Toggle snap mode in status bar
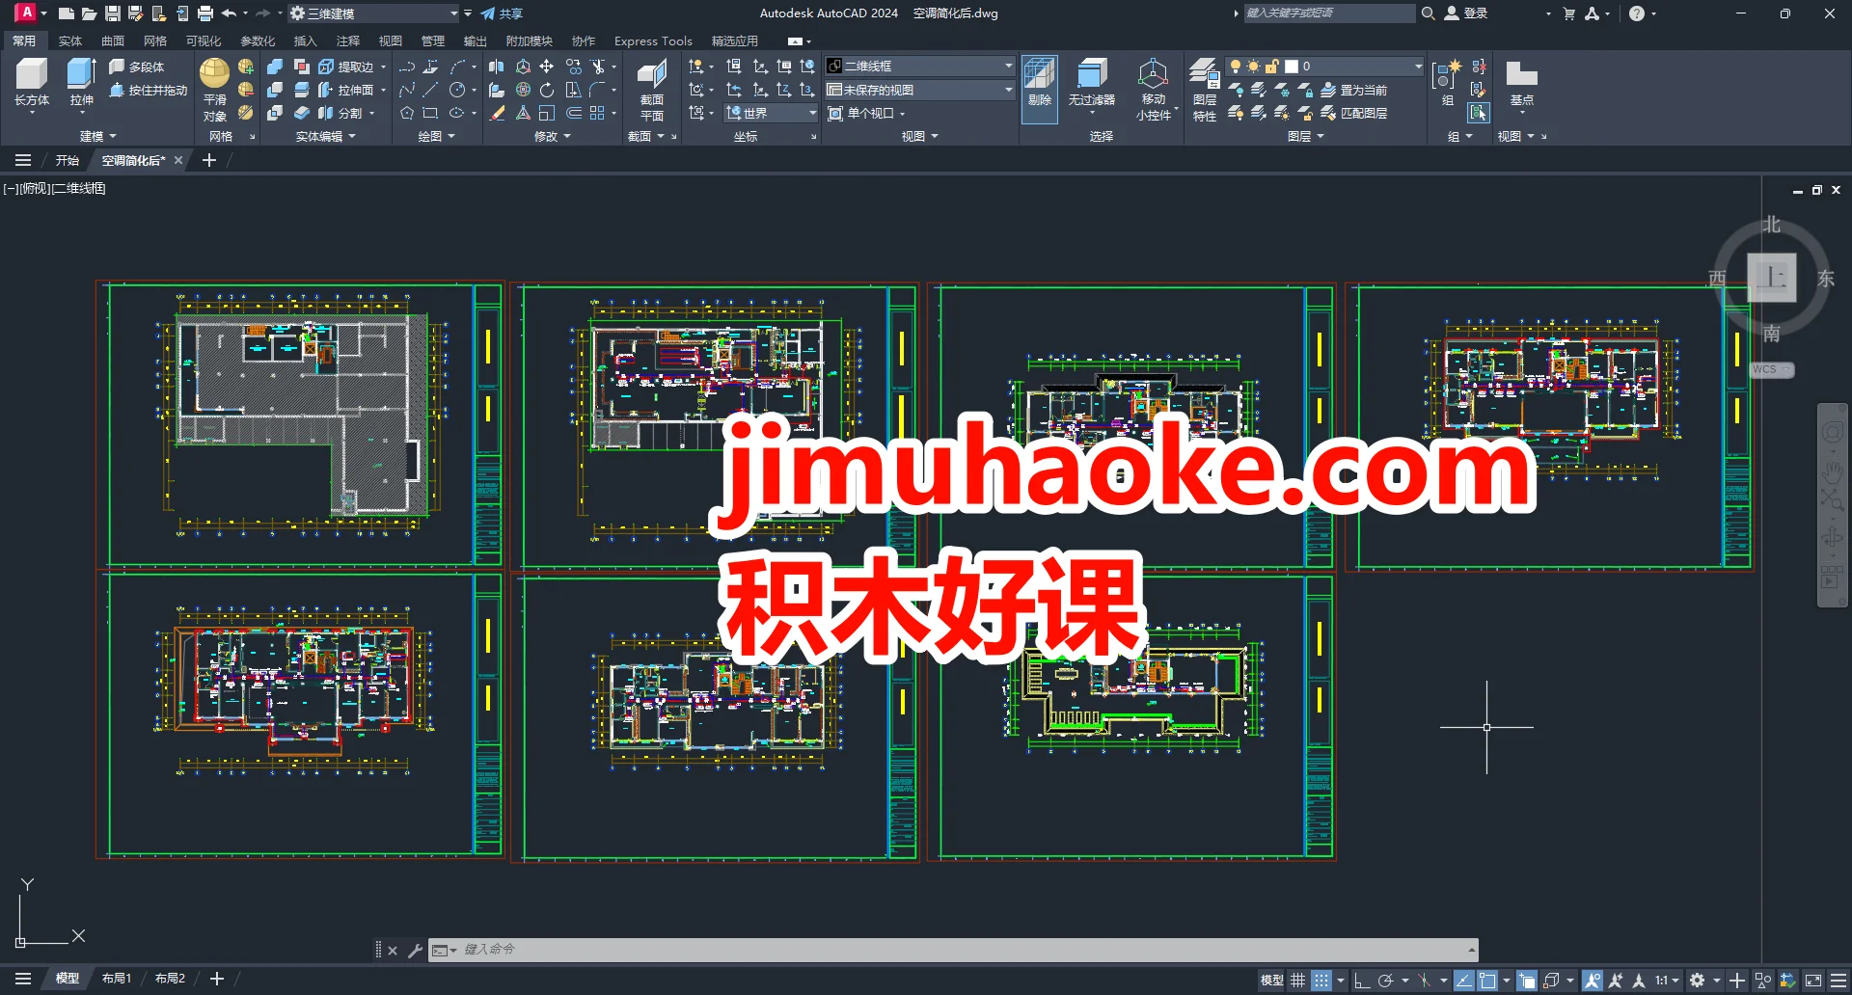 click(x=1321, y=979)
